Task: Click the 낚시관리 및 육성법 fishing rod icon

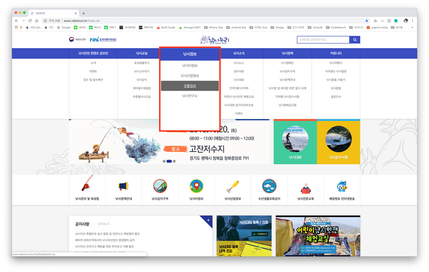Action: point(87,186)
